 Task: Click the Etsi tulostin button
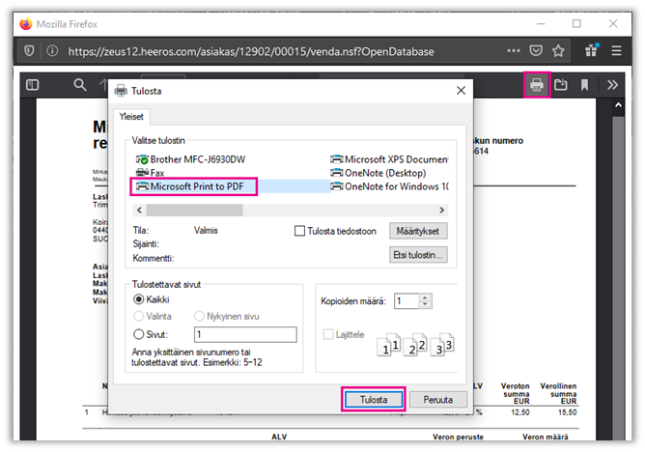tap(418, 255)
